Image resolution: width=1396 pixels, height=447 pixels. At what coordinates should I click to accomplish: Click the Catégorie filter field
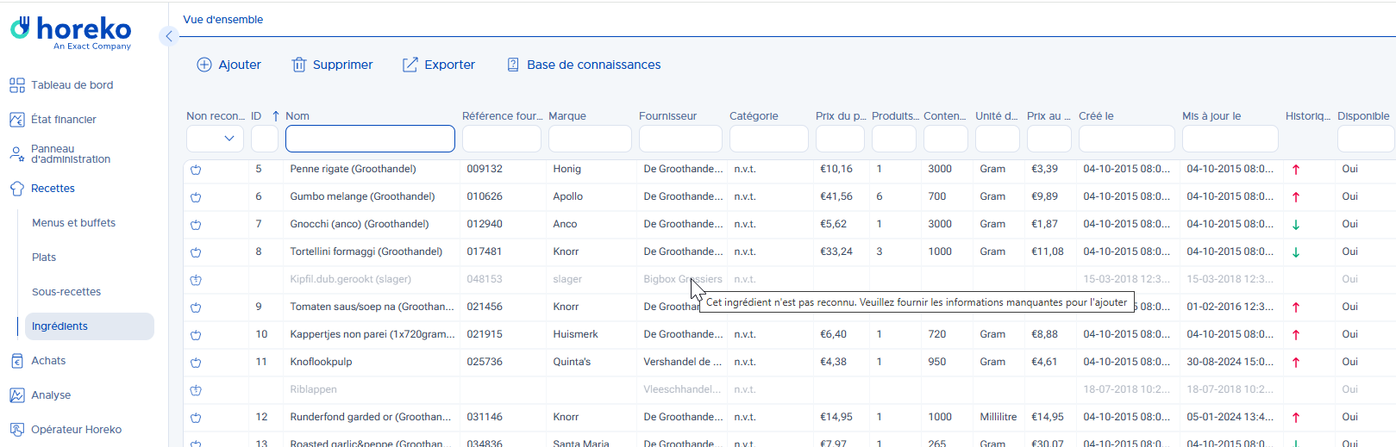pyautogui.click(x=769, y=138)
